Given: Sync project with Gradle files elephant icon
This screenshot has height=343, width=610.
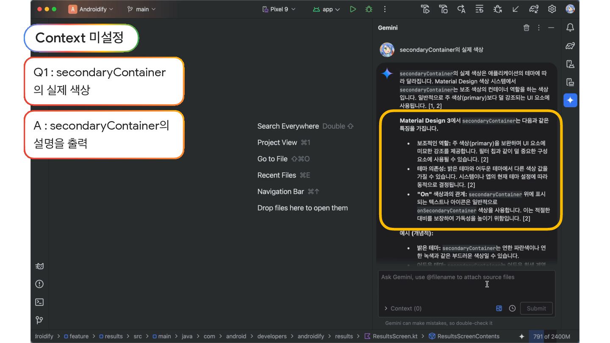Looking at the screenshot, I should [534, 9].
